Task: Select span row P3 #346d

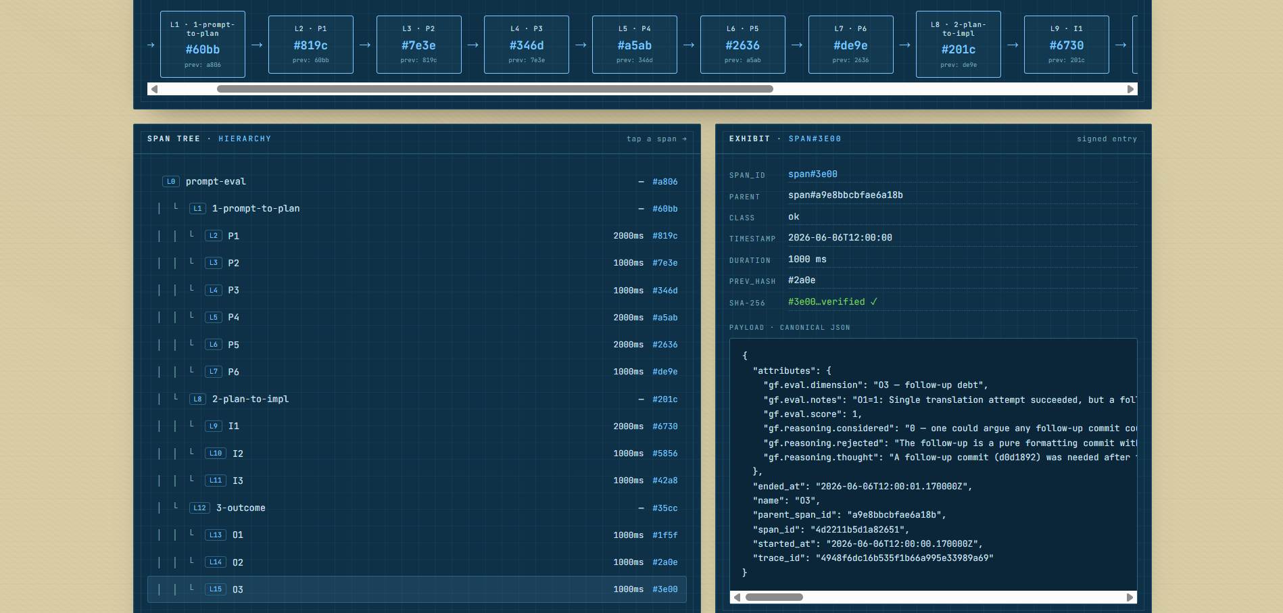Action: 417,291
